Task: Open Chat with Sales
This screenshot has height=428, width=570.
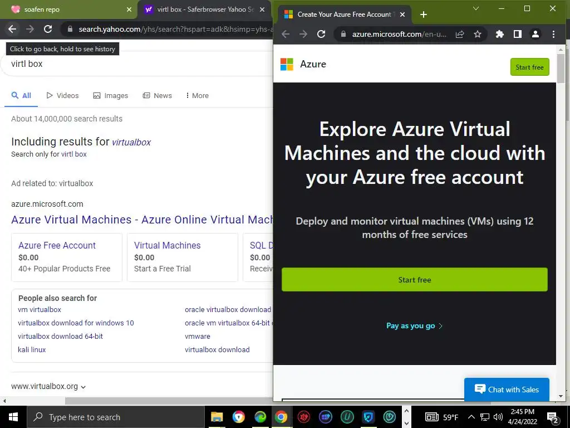Action: coord(507,390)
